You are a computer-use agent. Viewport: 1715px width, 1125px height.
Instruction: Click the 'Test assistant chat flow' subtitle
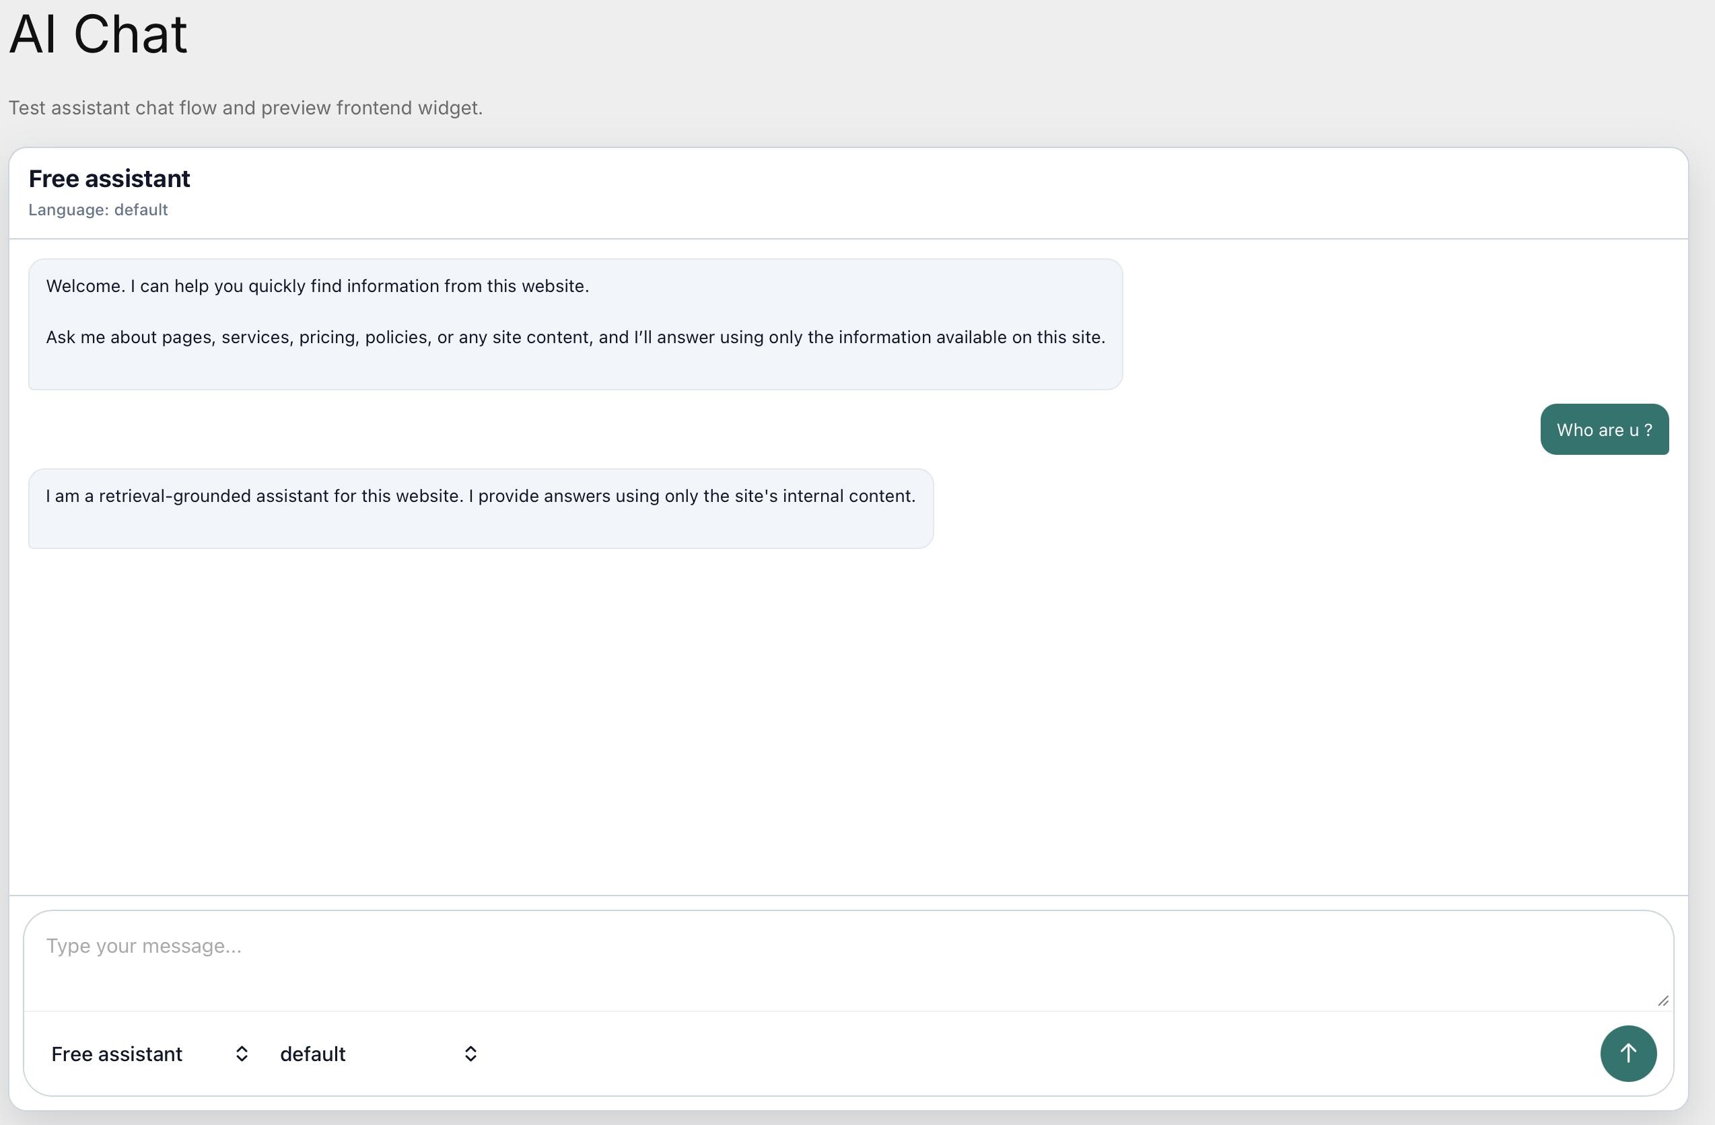246,108
